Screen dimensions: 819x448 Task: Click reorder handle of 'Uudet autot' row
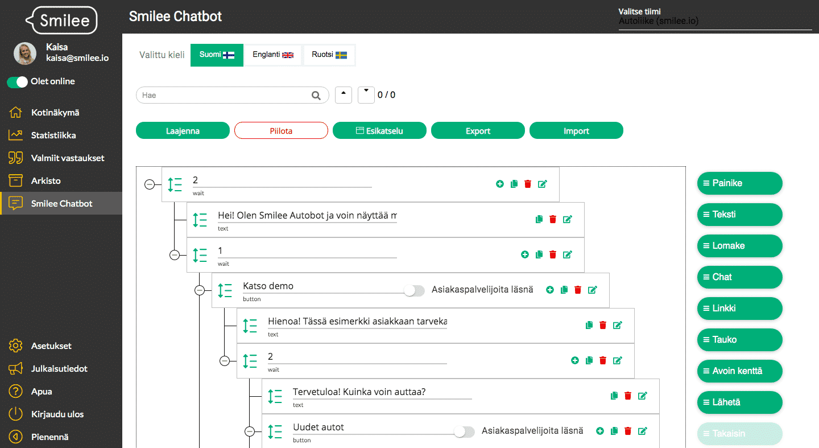275,431
